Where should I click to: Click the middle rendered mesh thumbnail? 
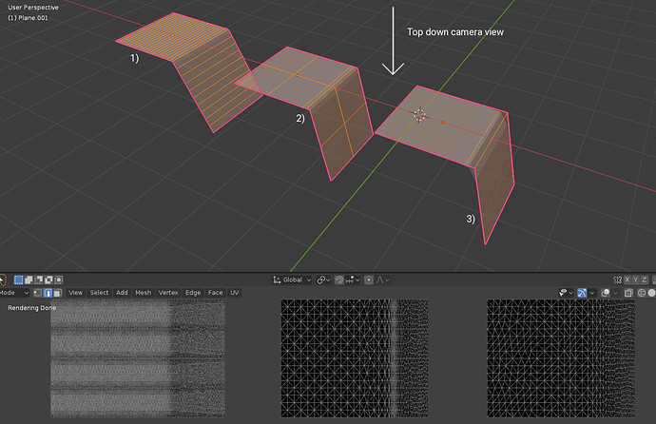pos(355,358)
